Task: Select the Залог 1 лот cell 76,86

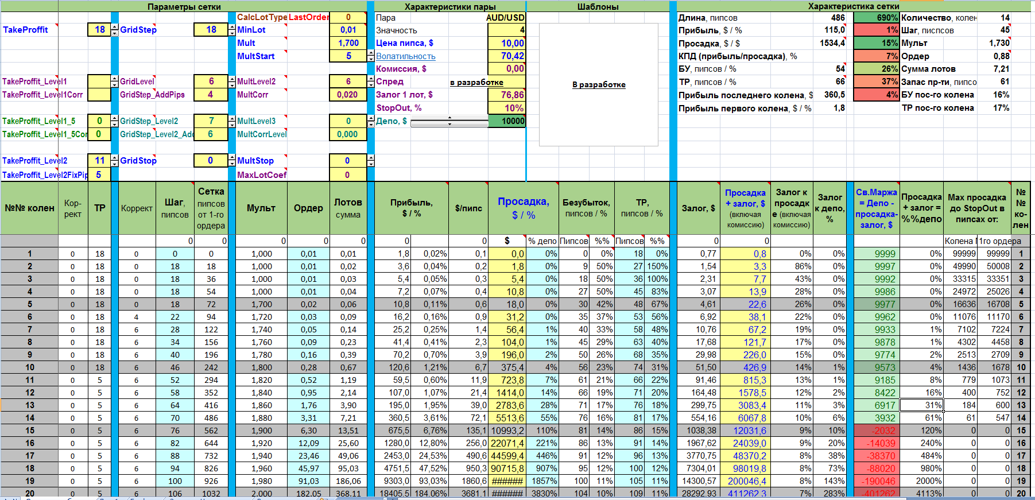Action: point(506,95)
